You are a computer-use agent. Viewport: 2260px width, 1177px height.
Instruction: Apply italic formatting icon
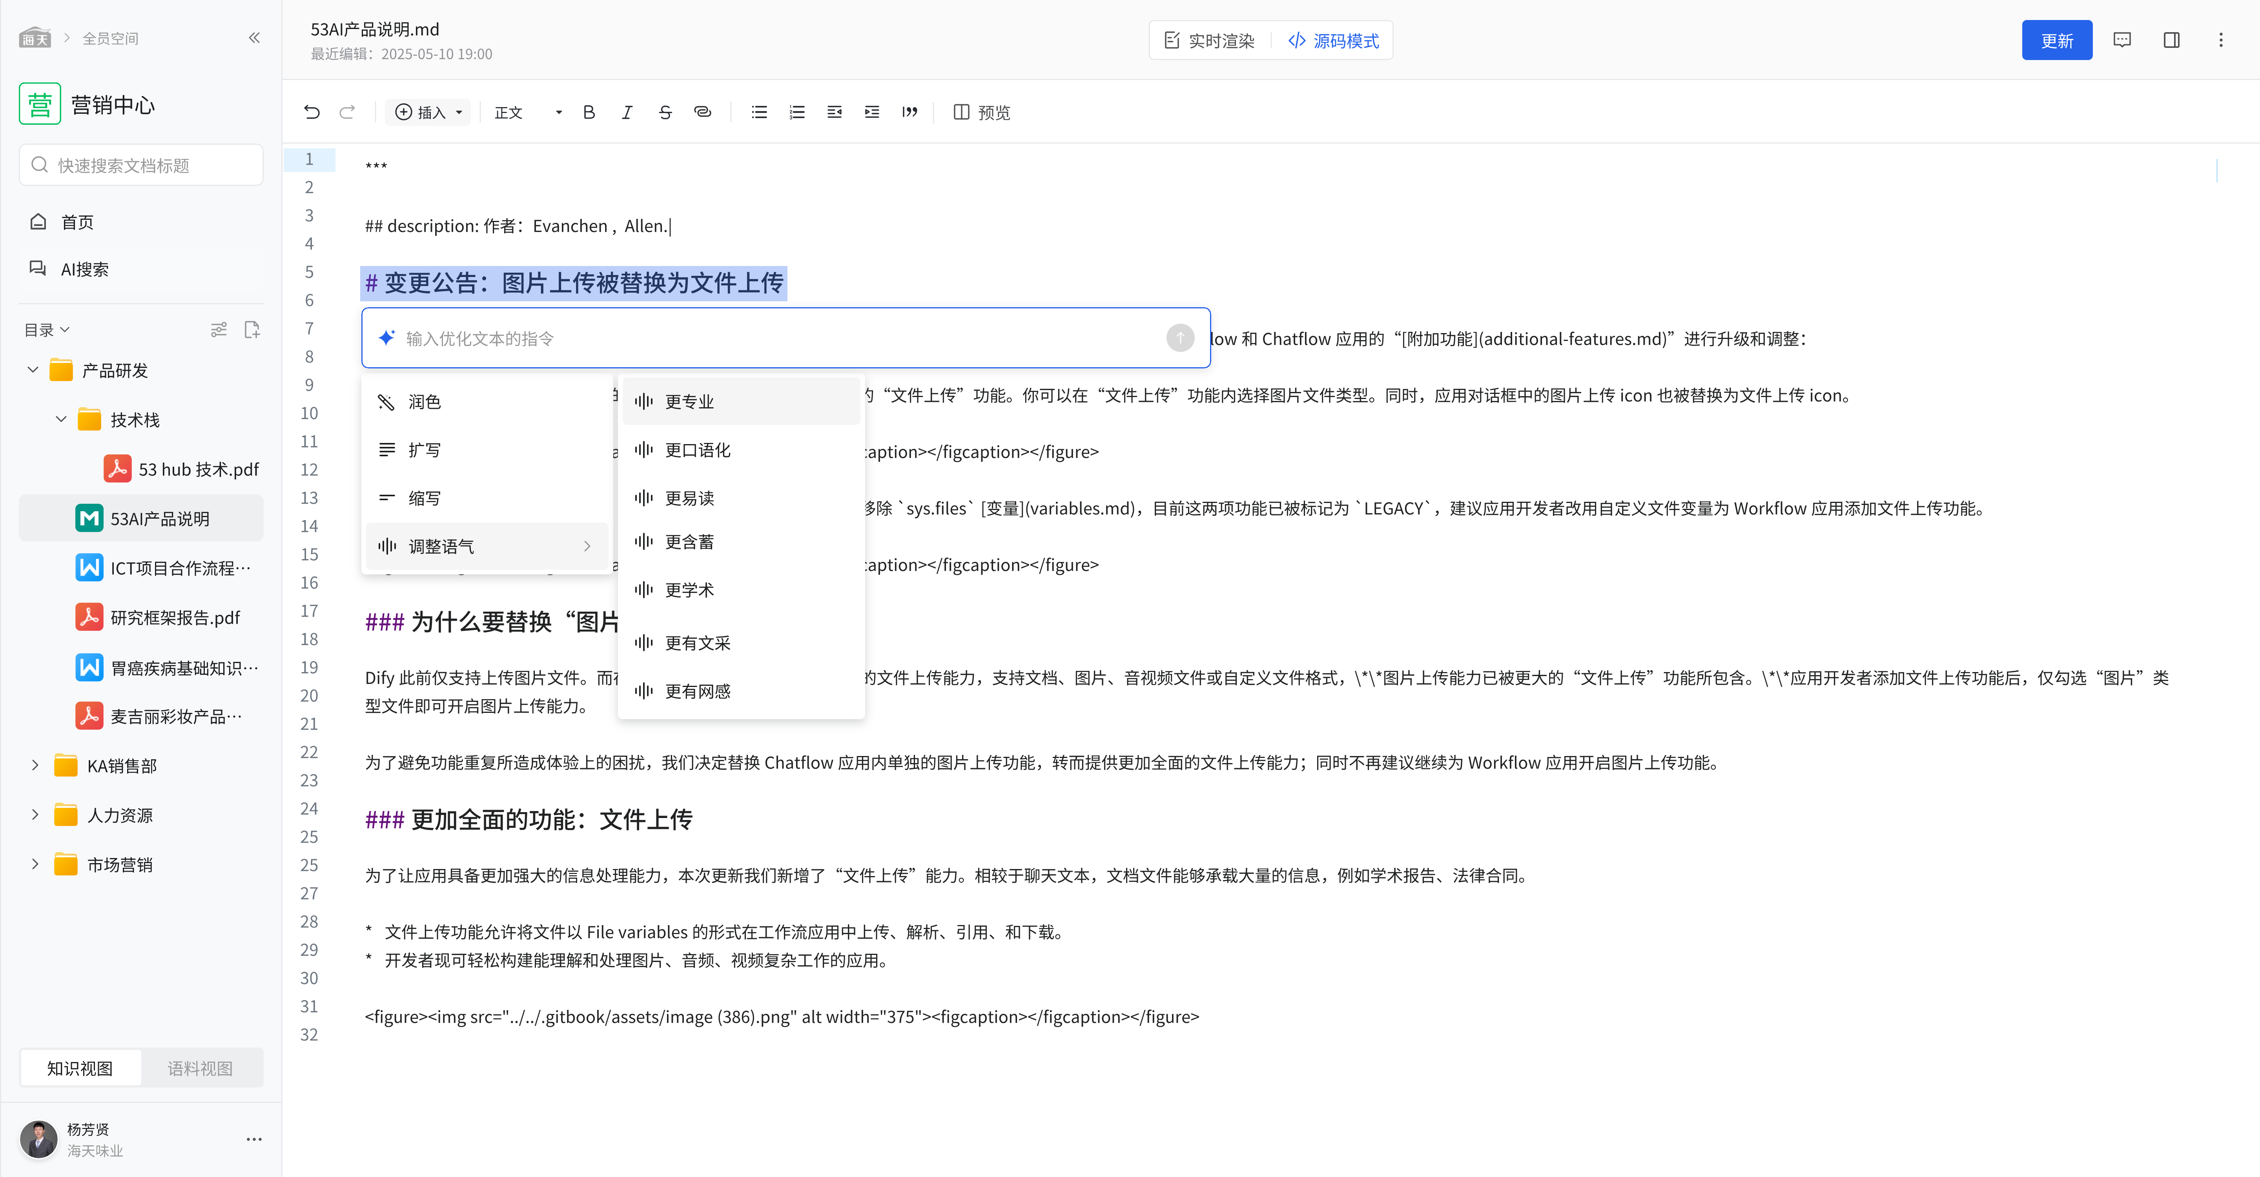[627, 112]
